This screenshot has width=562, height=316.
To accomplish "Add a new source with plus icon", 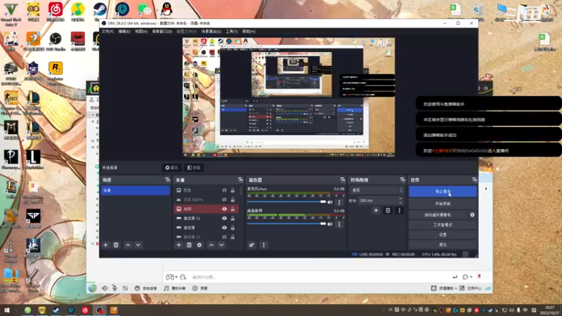I will coord(178,245).
